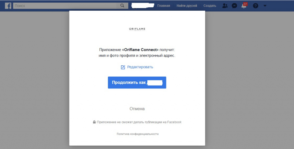Click text 'Приложение не сможет делать публикации на Facebook'
This screenshot has height=149, width=294.
pyautogui.click(x=139, y=122)
